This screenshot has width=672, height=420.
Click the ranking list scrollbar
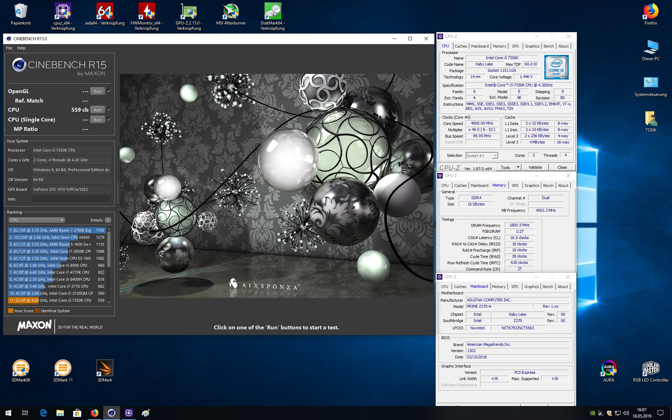pyautogui.click(x=109, y=248)
